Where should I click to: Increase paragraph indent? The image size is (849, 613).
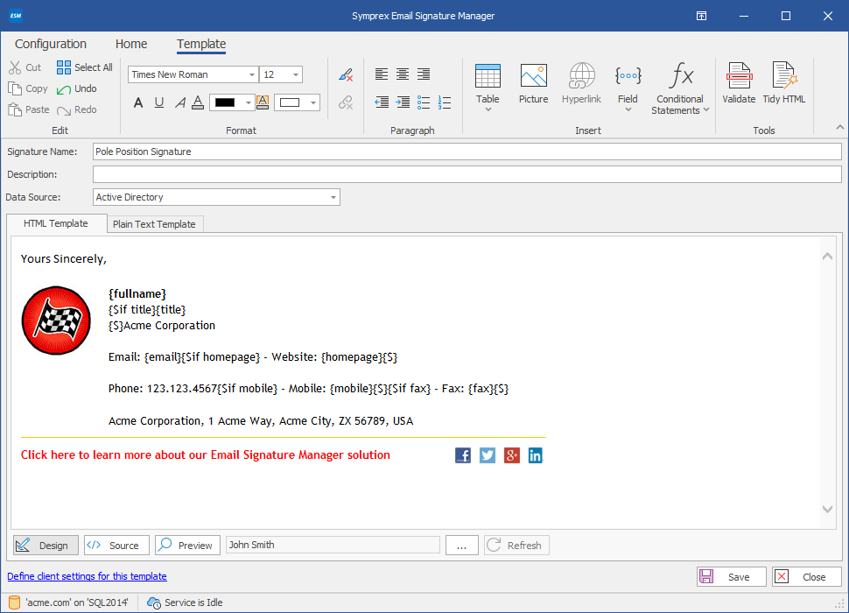(x=403, y=102)
